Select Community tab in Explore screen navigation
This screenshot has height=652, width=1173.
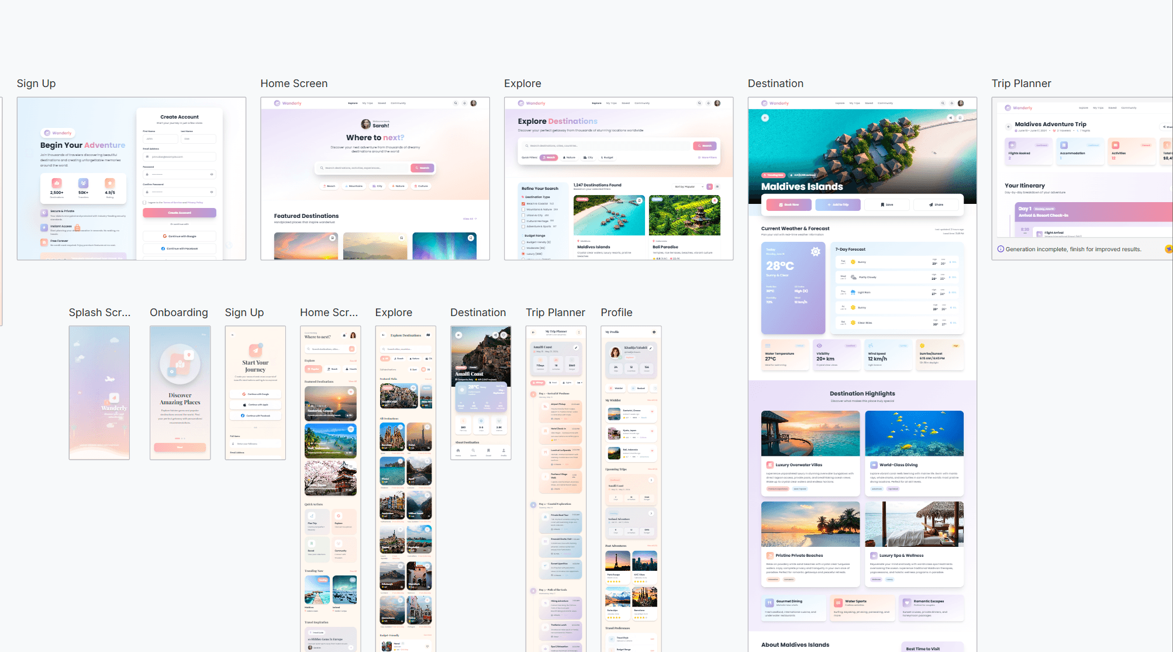(x=641, y=103)
